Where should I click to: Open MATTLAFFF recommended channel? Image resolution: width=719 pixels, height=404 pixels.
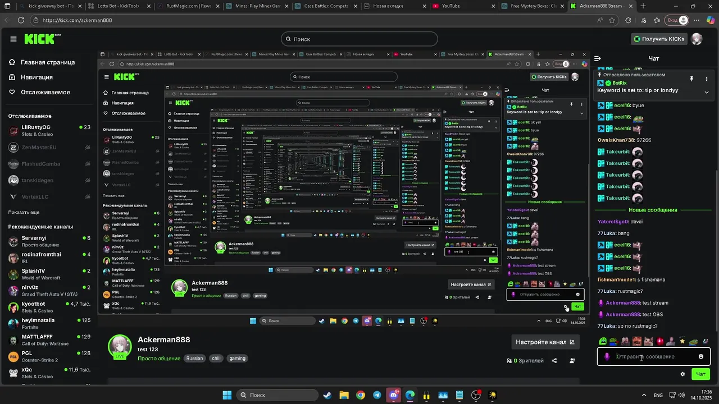point(49,340)
